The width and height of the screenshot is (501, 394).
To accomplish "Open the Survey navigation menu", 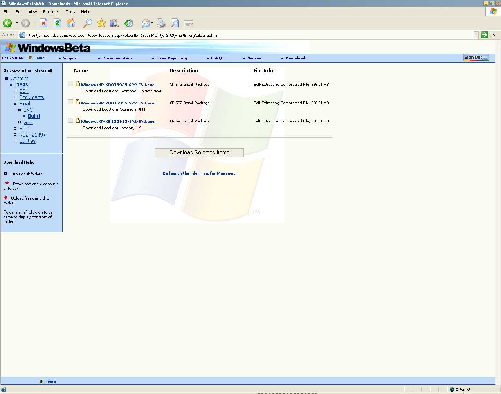I will point(252,58).
